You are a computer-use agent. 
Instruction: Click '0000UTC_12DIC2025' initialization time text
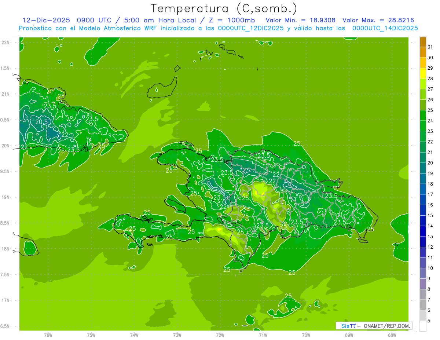tap(251, 28)
